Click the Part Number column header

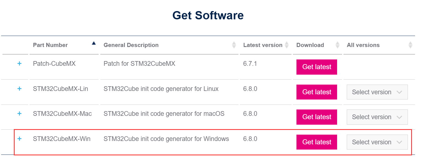coord(50,45)
